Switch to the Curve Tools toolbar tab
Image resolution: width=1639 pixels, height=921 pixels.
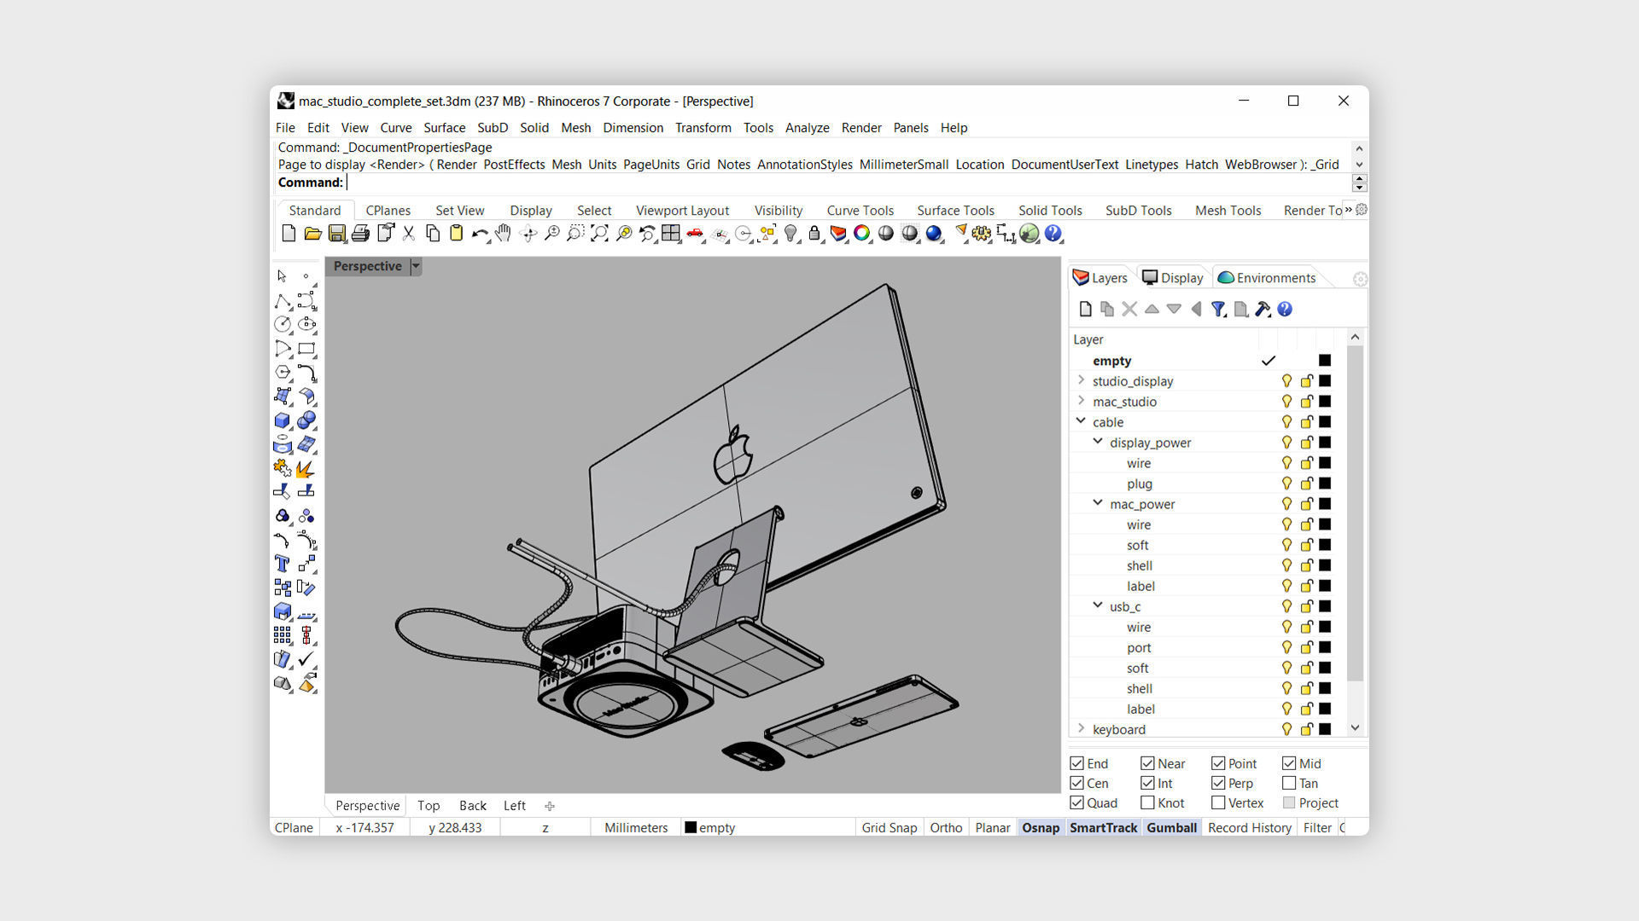point(860,211)
